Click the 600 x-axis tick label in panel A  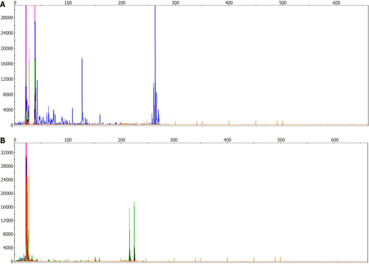336,3
